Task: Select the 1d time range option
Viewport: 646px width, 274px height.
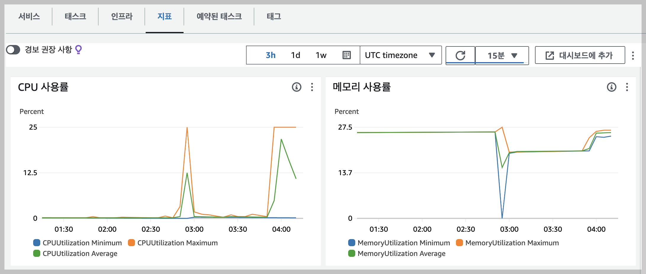Action: 296,55
